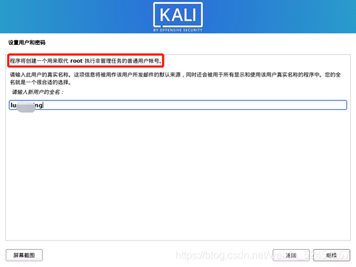
Task: Click the far right end of the name field
Action: tap(343, 105)
